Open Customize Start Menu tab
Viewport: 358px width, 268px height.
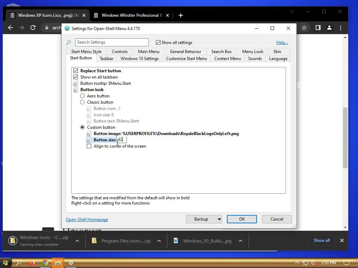[x=186, y=59]
